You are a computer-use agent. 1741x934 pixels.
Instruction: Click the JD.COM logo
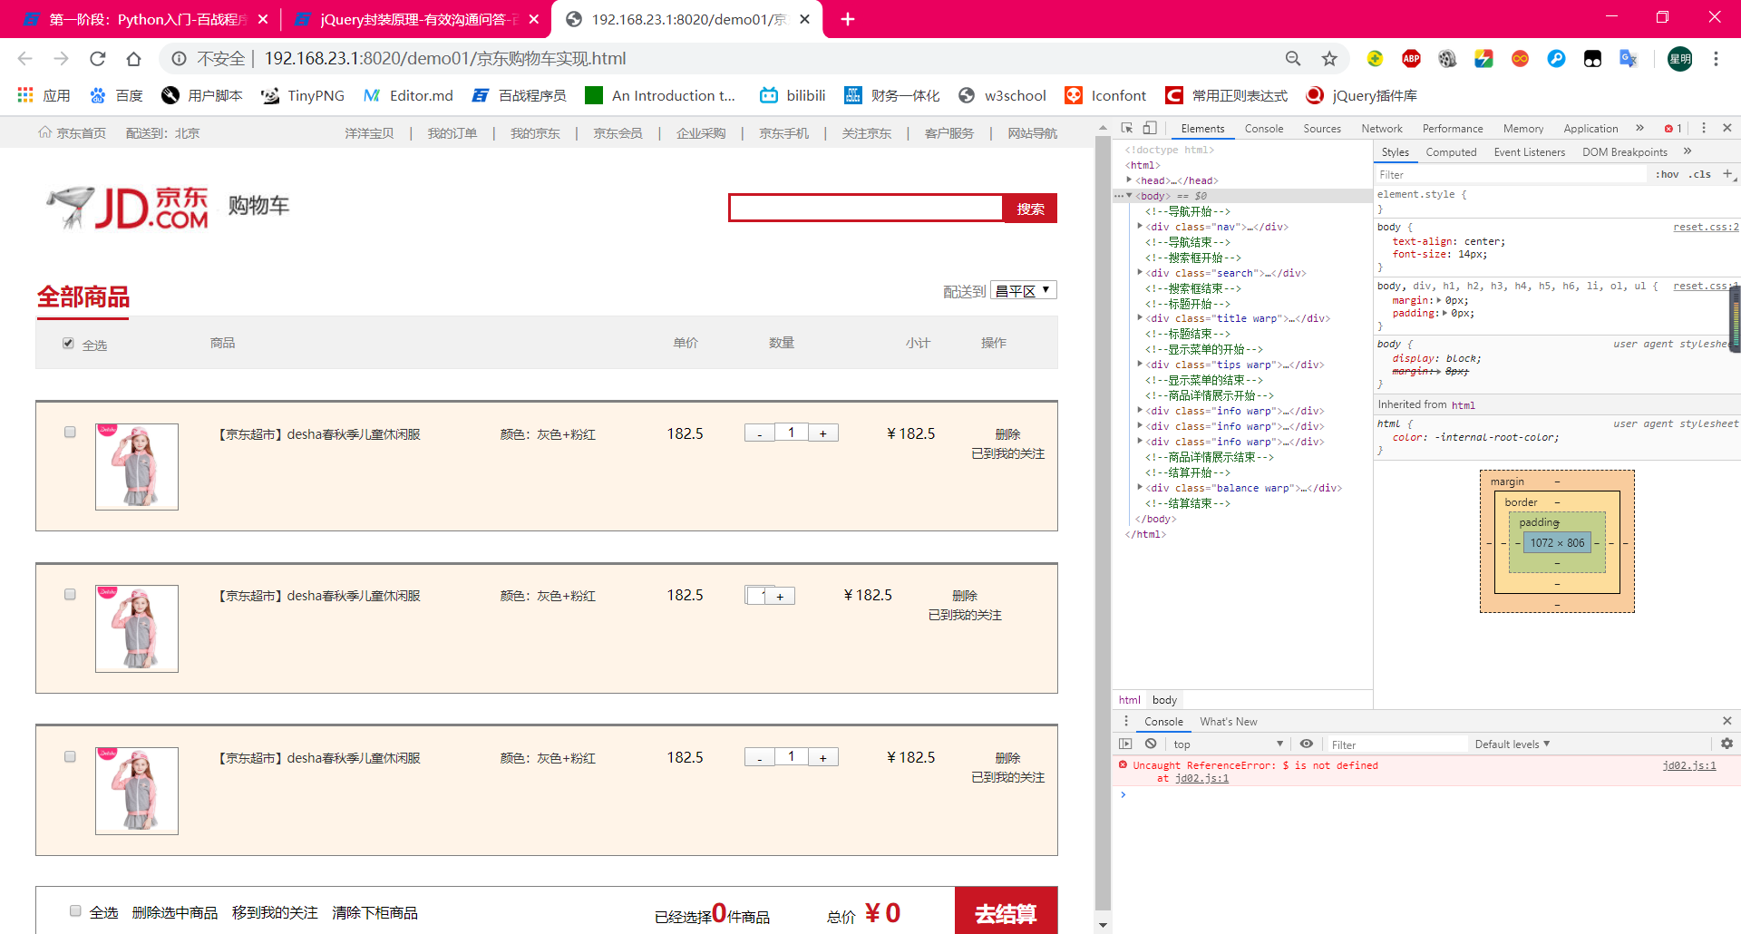[x=129, y=207]
